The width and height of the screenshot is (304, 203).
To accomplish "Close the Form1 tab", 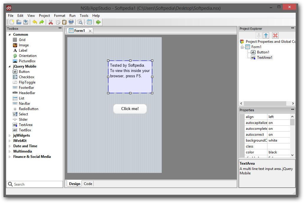I will [x=90, y=31].
